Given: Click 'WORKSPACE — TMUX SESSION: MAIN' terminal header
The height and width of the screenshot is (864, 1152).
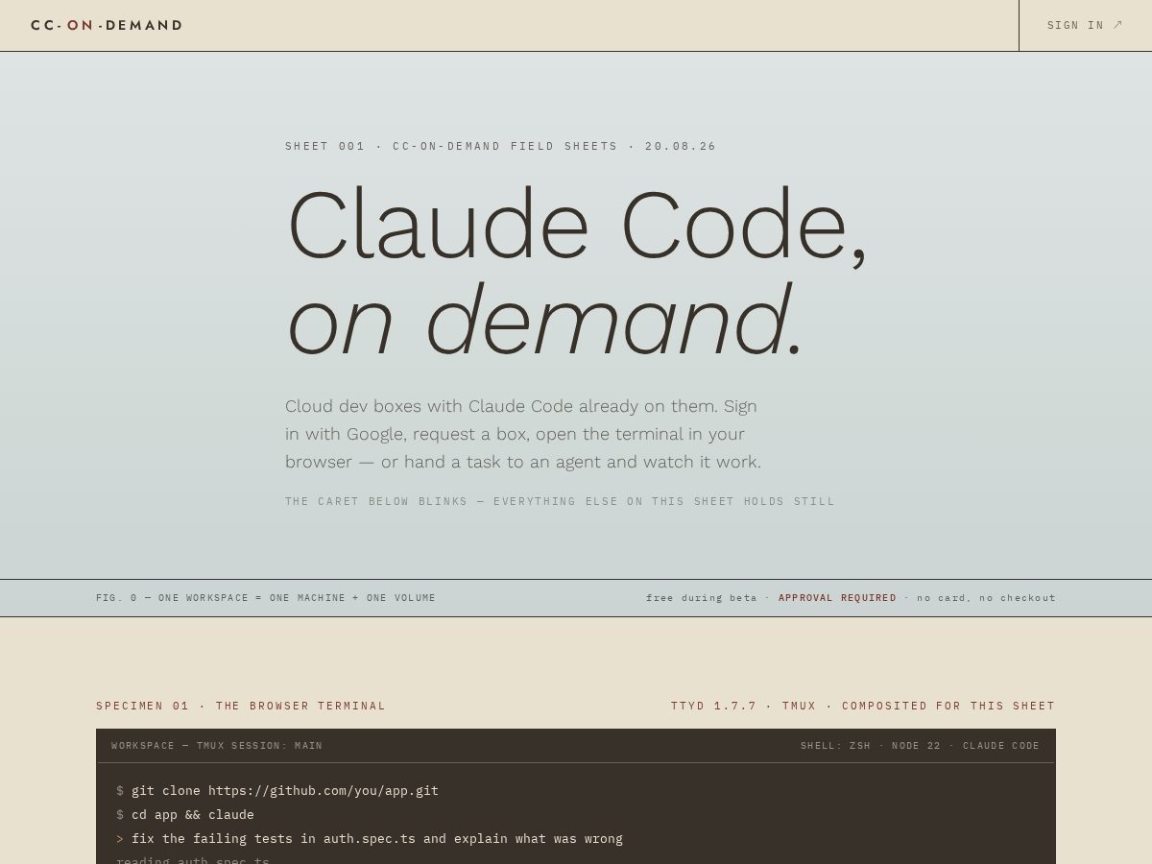Looking at the screenshot, I should (217, 746).
